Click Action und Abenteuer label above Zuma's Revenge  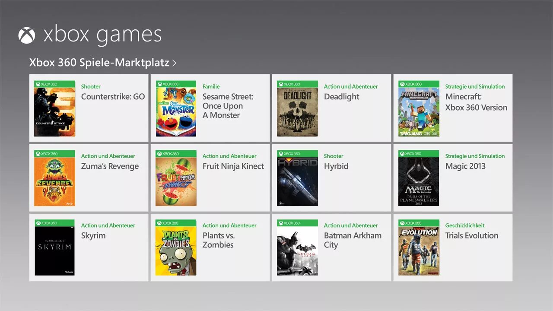coord(108,156)
